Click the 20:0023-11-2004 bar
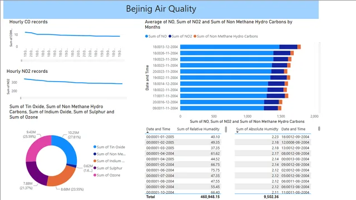Image resolution: width=356 pixels, height=200 pixels. (234, 72)
